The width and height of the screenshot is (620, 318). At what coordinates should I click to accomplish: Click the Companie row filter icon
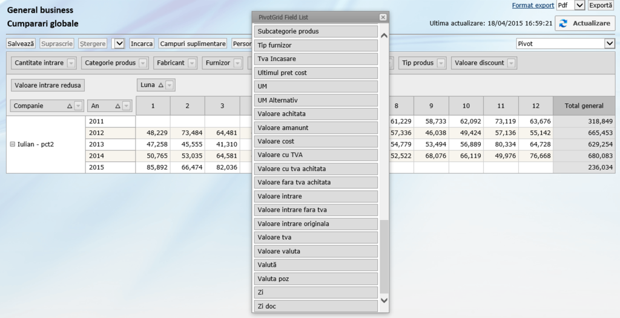coord(78,106)
